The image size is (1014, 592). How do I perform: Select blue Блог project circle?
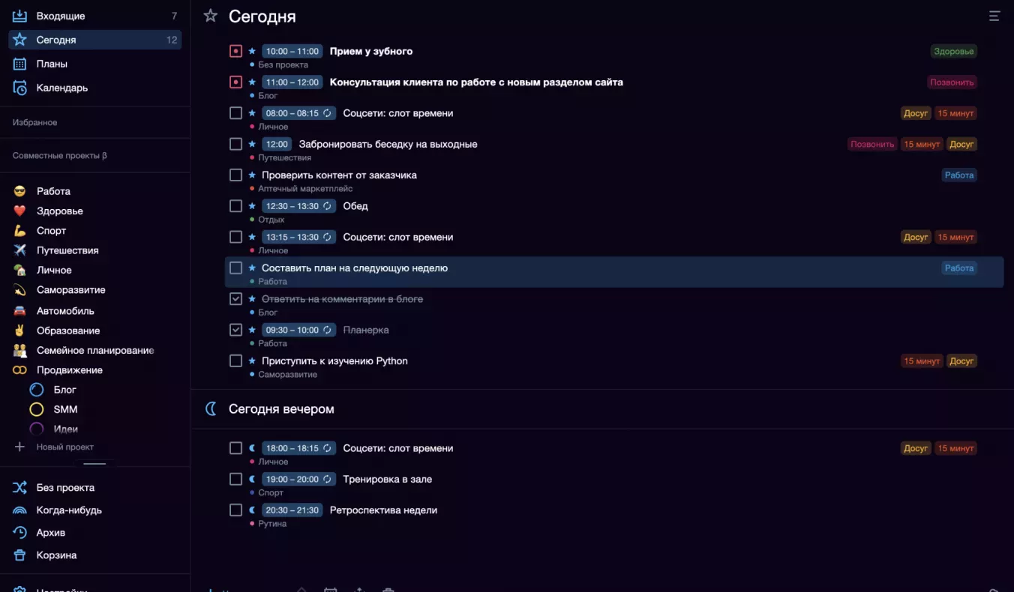36,390
